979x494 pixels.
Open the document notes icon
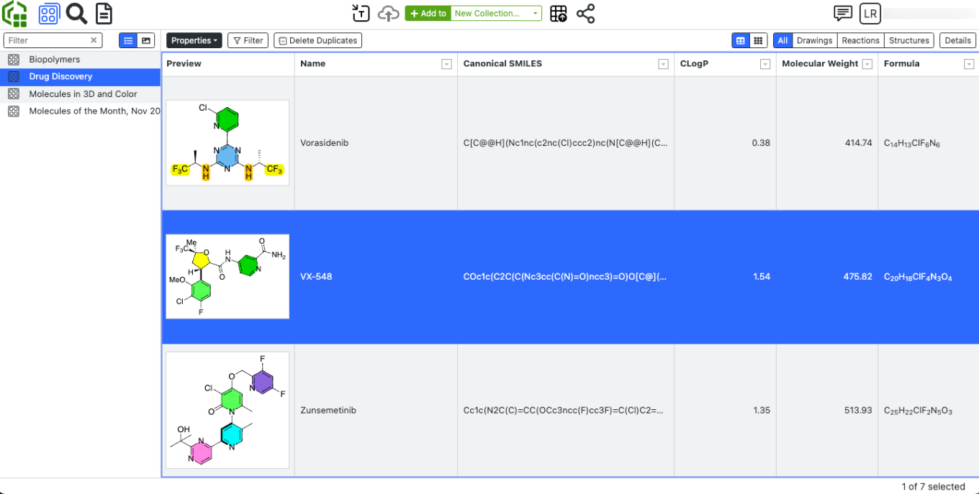104,14
